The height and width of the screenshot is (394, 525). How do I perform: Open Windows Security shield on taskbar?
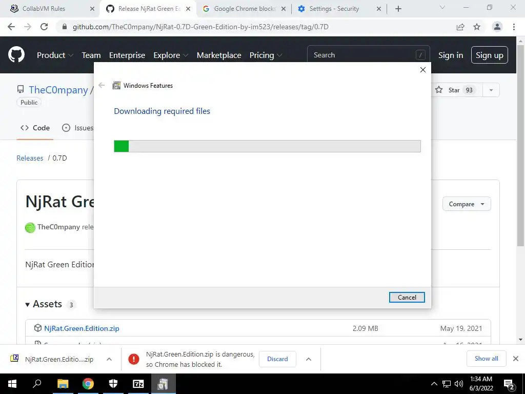pyautogui.click(x=113, y=384)
